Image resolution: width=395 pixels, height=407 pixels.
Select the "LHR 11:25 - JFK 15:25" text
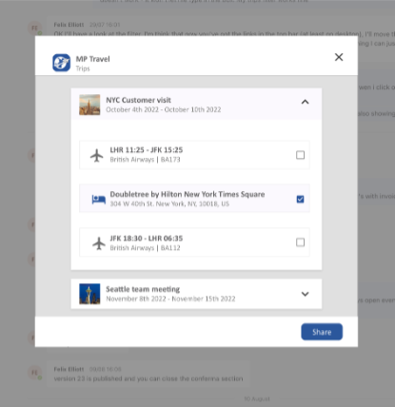pos(147,149)
